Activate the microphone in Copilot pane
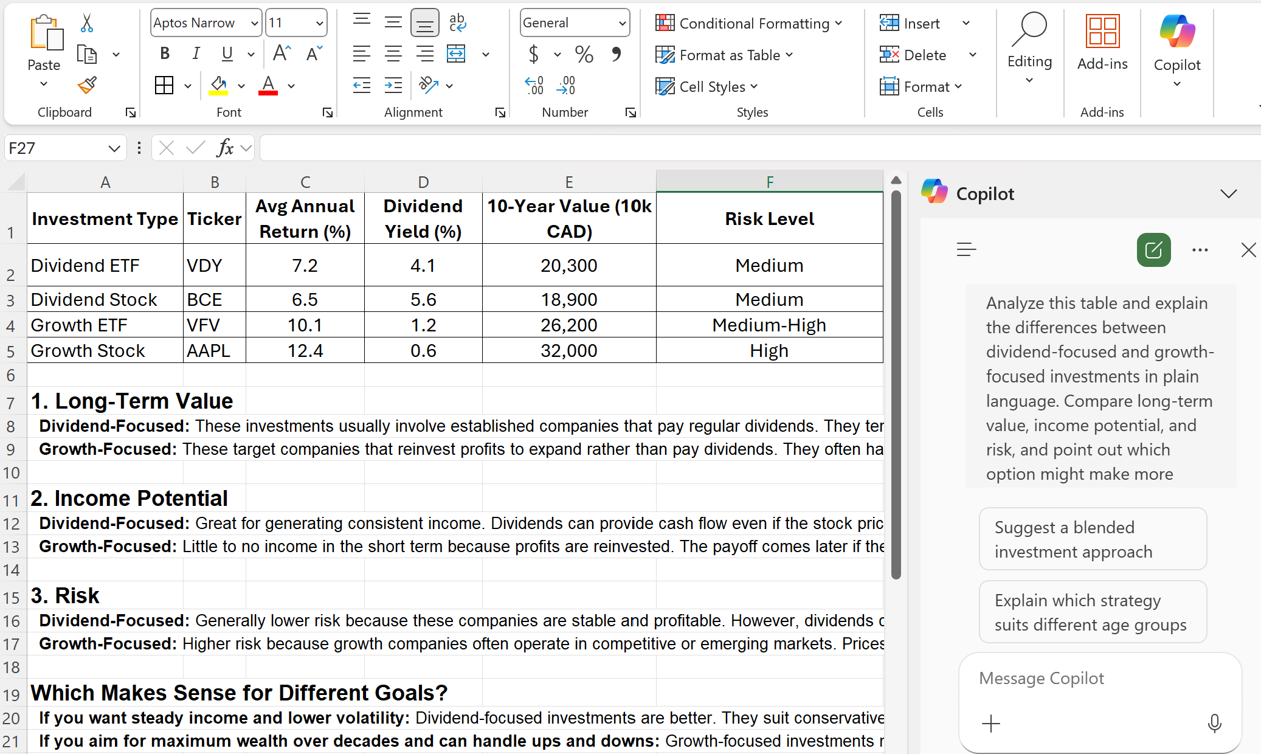This screenshot has width=1261, height=754. [1214, 724]
